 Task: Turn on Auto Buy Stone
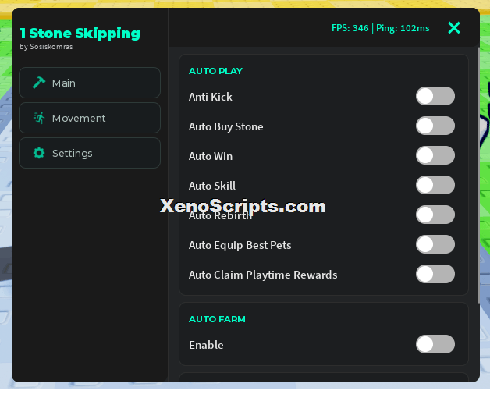[x=435, y=126]
